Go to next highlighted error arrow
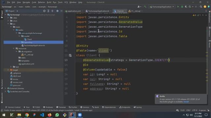The image size is (211, 118). [x=206, y=15]
